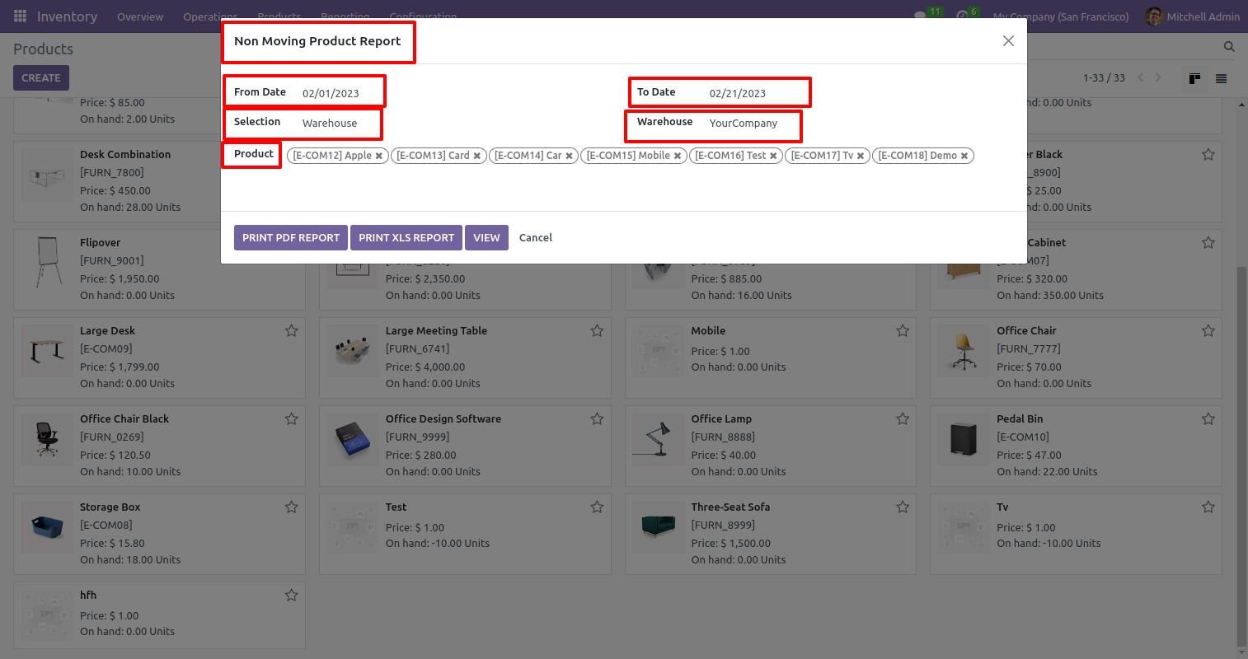Click 'On hand: 22.00 Units' text

1047,471
